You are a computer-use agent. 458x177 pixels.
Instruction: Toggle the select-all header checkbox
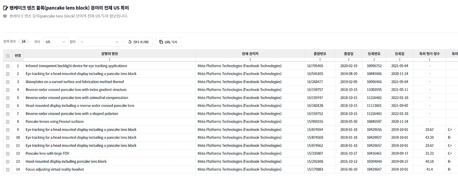(8, 56)
